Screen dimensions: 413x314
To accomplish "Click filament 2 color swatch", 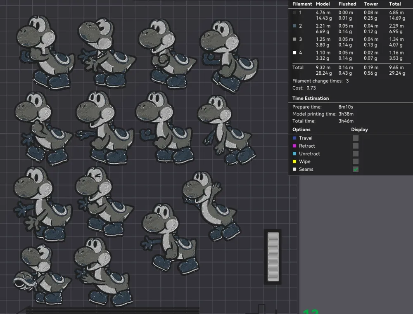I will pyautogui.click(x=294, y=26).
